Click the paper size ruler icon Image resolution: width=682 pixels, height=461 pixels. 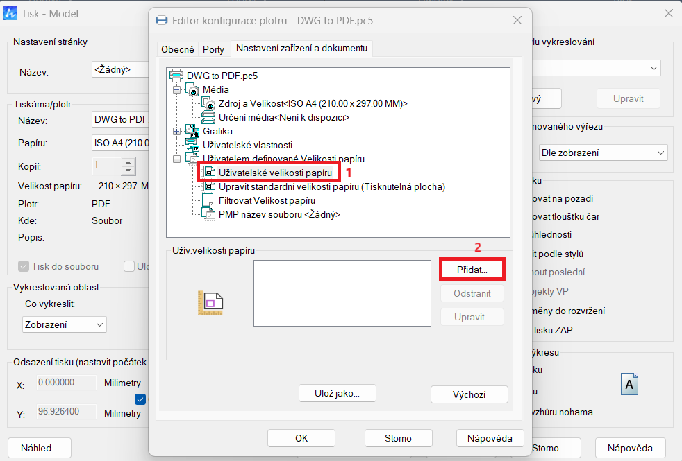click(x=210, y=303)
